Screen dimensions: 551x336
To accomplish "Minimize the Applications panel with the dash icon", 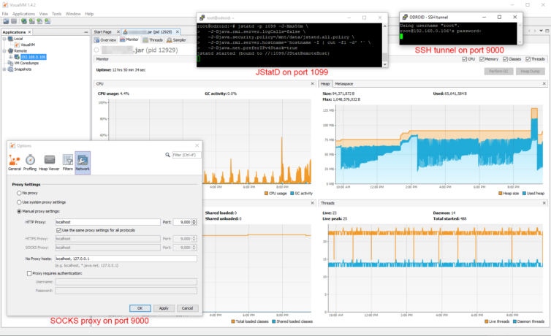I will pos(86,32).
